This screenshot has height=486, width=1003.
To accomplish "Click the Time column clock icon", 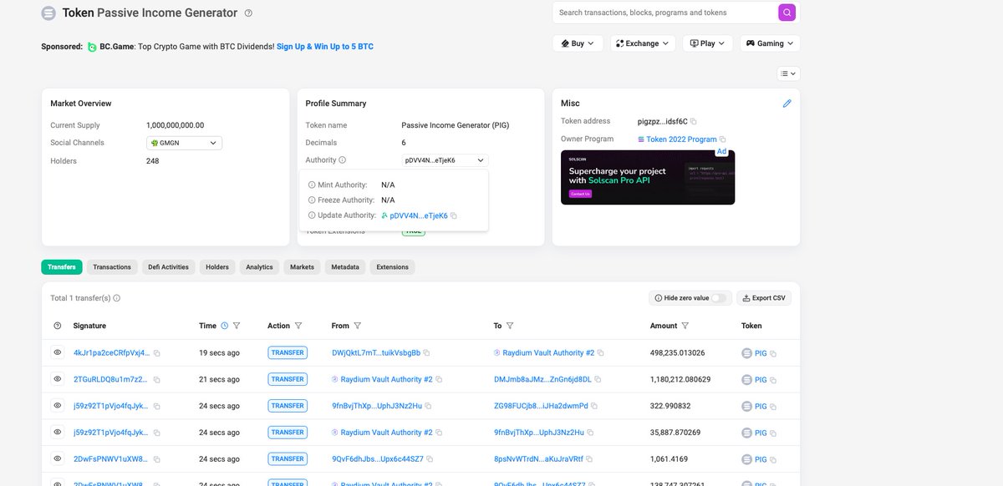I will (x=224, y=326).
